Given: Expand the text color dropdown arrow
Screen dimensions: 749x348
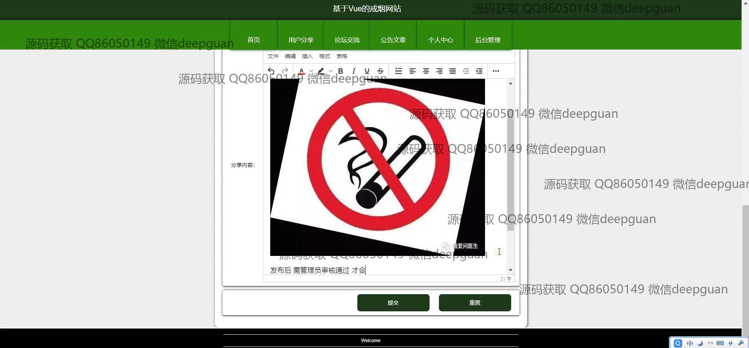Looking at the screenshot, I should [x=311, y=71].
